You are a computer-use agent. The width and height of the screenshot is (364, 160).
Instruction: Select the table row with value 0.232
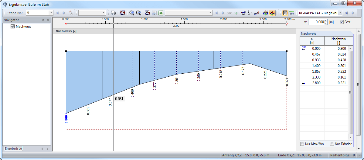tap(324, 72)
